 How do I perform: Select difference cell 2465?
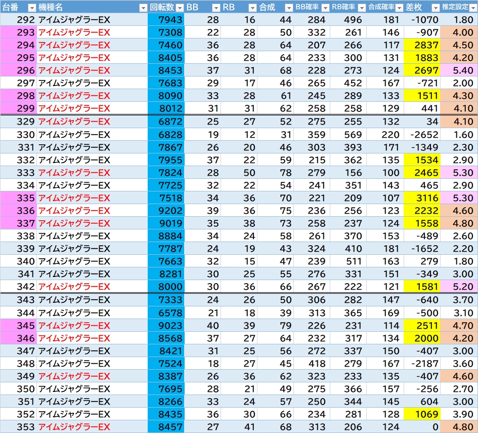(422, 172)
